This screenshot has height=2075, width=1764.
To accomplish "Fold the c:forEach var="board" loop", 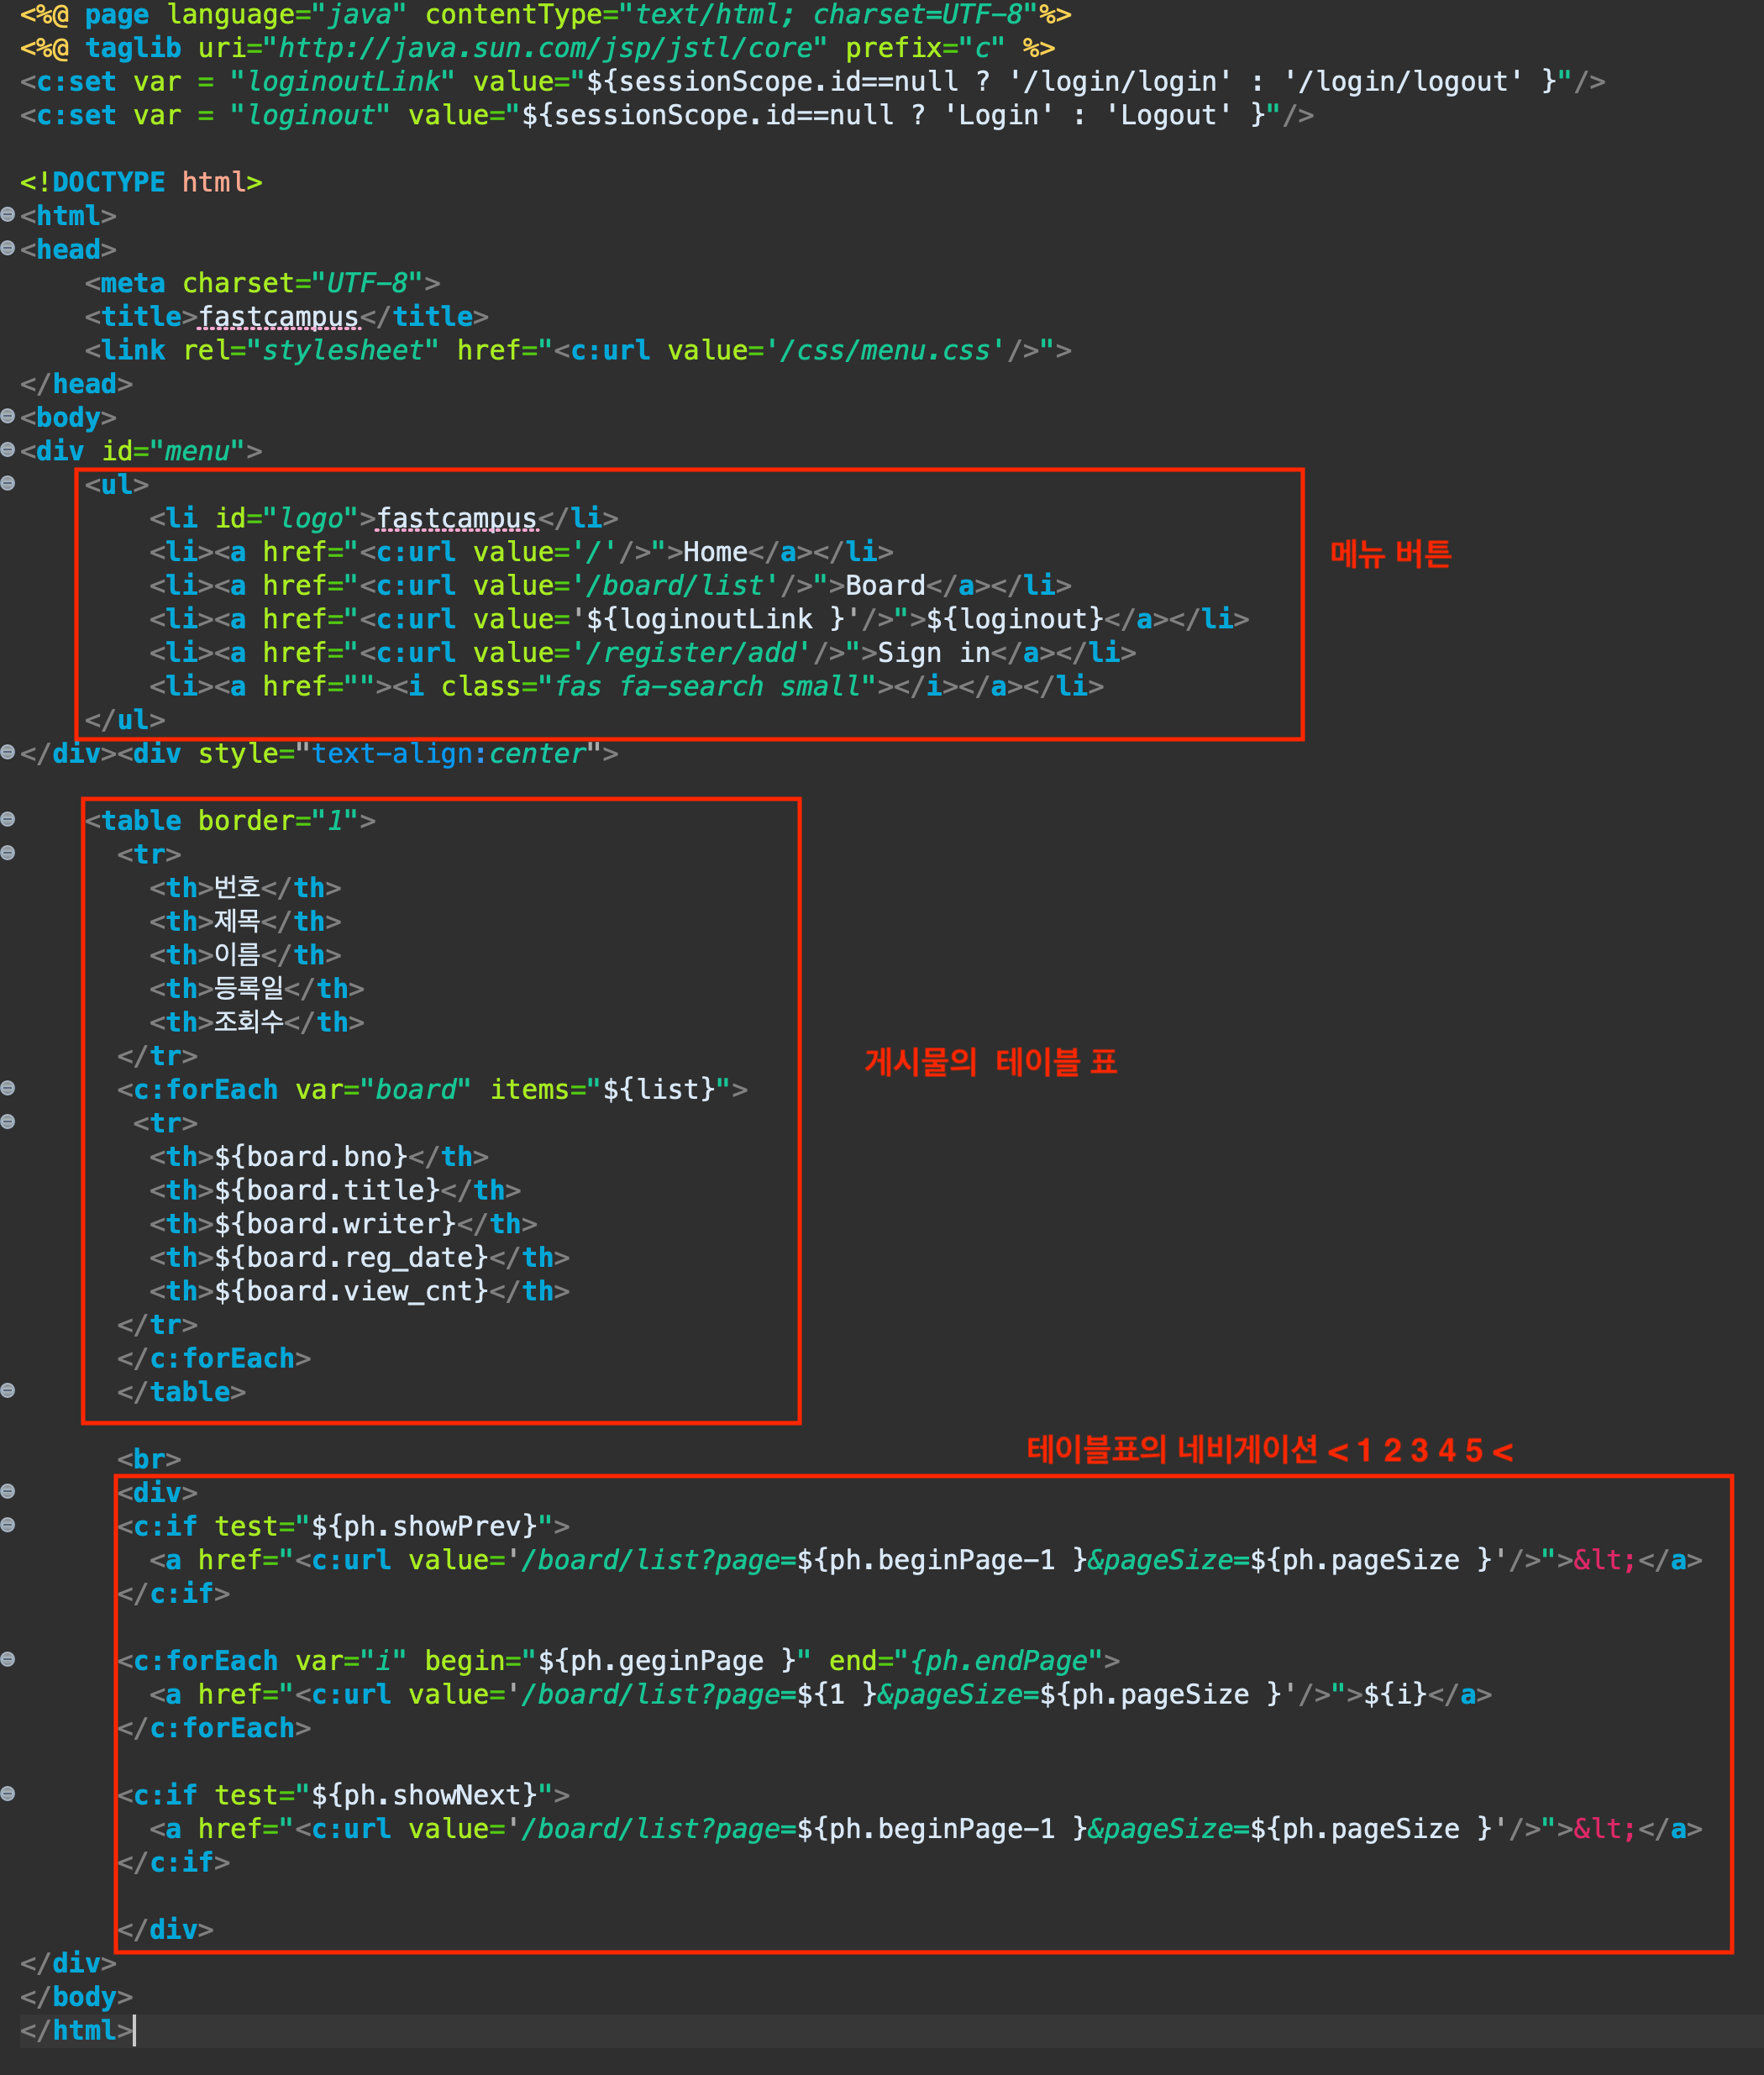I will click(x=8, y=1088).
